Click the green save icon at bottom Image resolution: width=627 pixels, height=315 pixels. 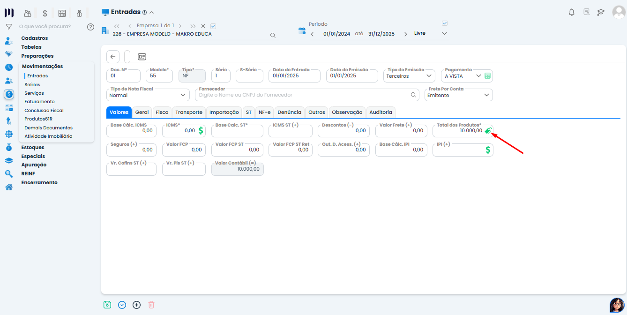pyautogui.click(x=107, y=305)
